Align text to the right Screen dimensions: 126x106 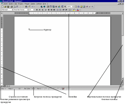coord(51,10)
